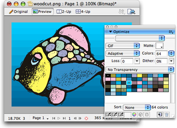Click select transparent color eyedropper icon
The height and width of the screenshot is (128, 177).
121,115
